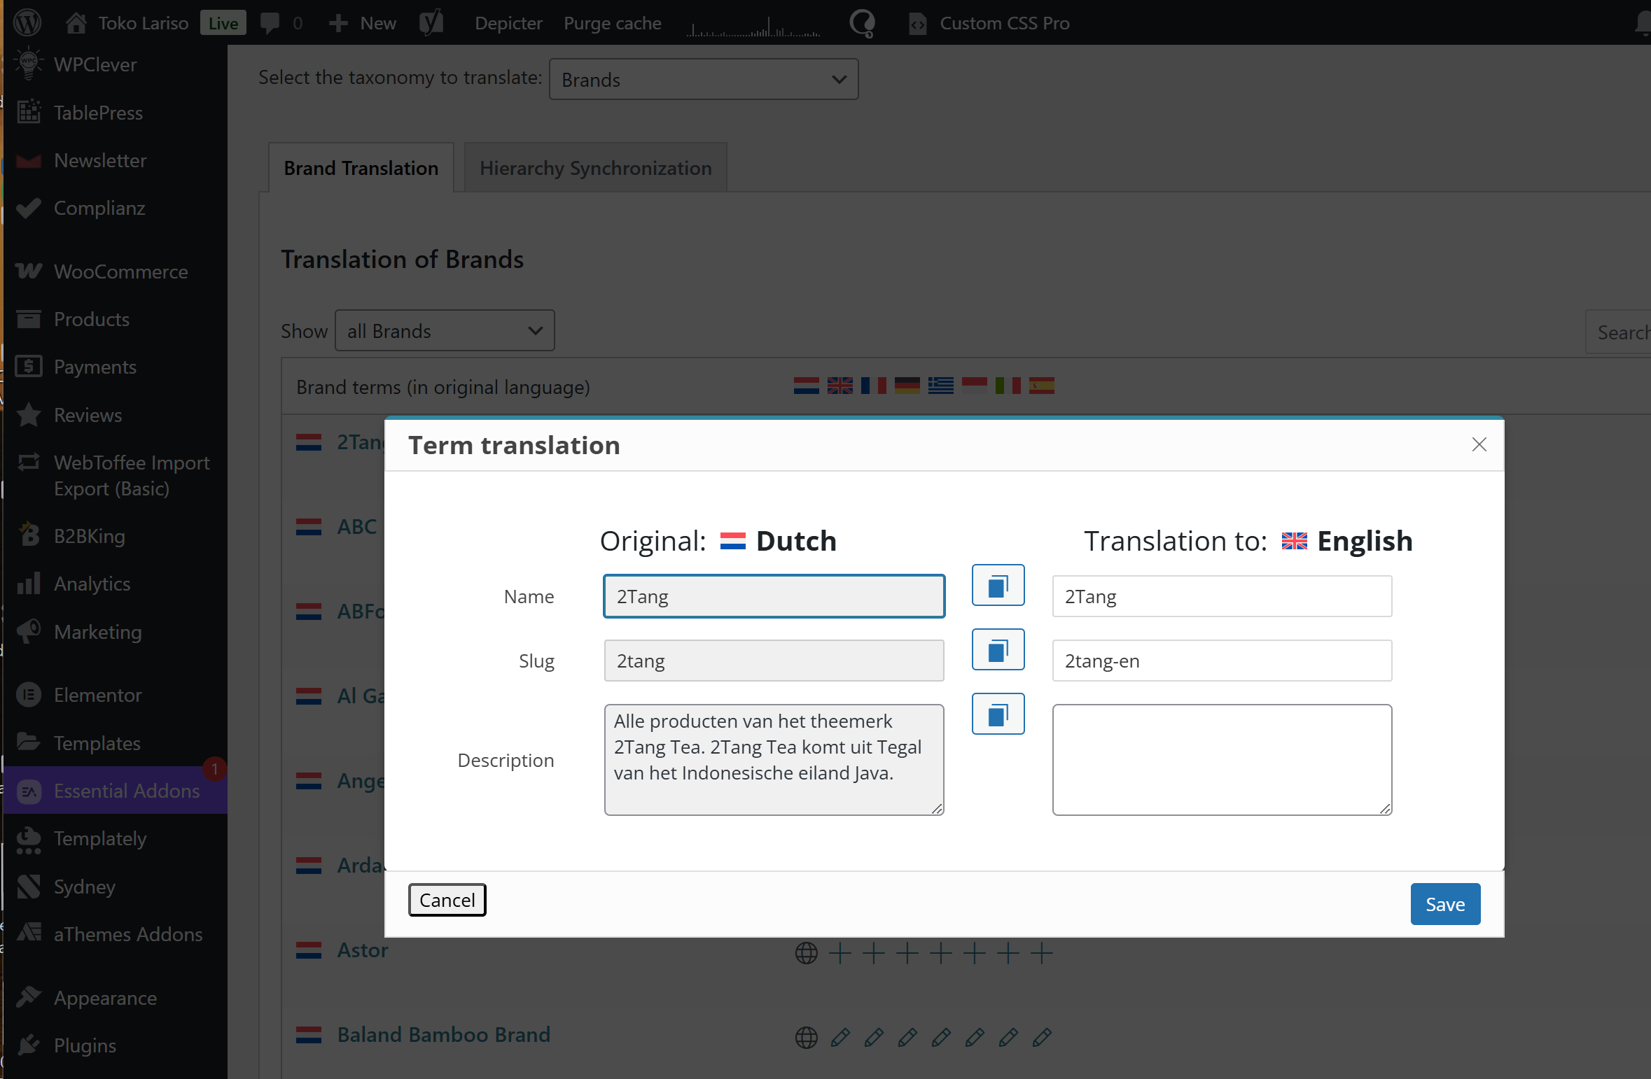Edit the English Name field
Image resolution: width=1651 pixels, height=1079 pixels.
(x=1222, y=596)
